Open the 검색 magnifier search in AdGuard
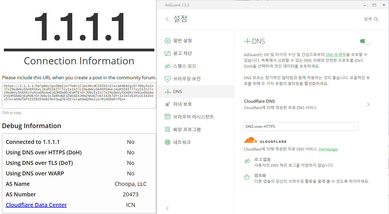Viewport: 389px width, 214px height. coord(376,19)
